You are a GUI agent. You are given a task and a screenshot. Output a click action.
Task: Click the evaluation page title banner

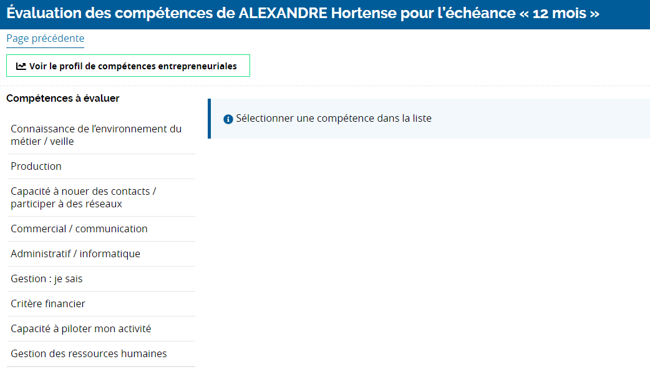coord(325,14)
